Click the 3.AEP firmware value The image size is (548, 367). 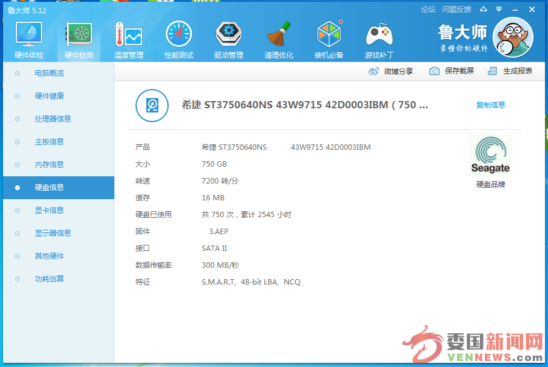219,232
